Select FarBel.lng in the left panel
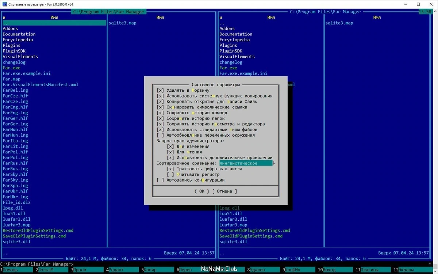 pos(15,90)
